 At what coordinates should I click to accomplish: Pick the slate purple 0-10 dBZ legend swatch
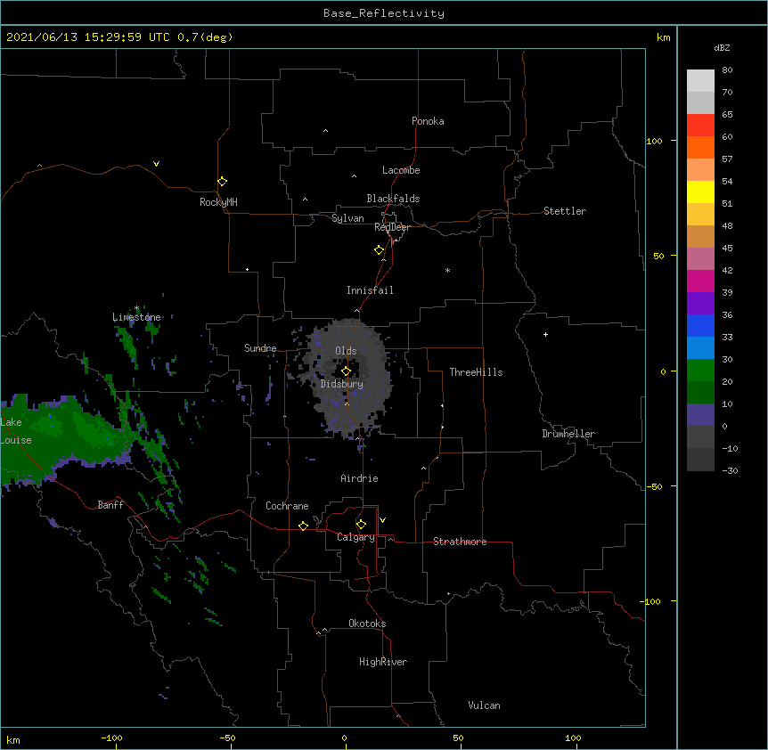700,415
